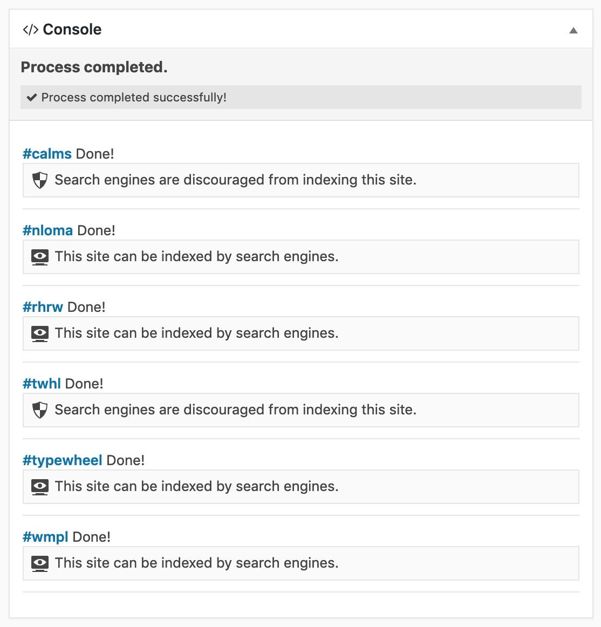Open the #wmpl site link

click(x=45, y=537)
